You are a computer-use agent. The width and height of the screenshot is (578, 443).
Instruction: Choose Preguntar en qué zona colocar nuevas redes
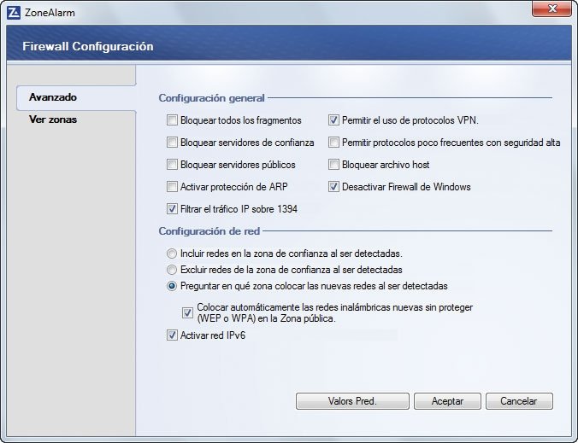coord(172,286)
